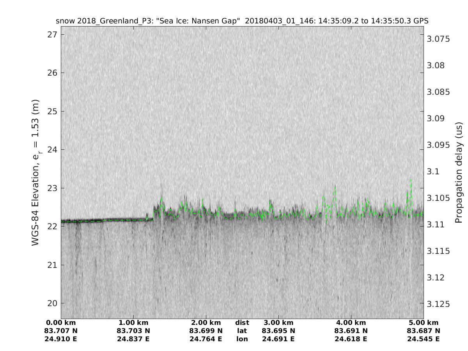The height and width of the screenshot is (351, 468).
Task: Click the 27 elevation tick label
Action: 51,34
